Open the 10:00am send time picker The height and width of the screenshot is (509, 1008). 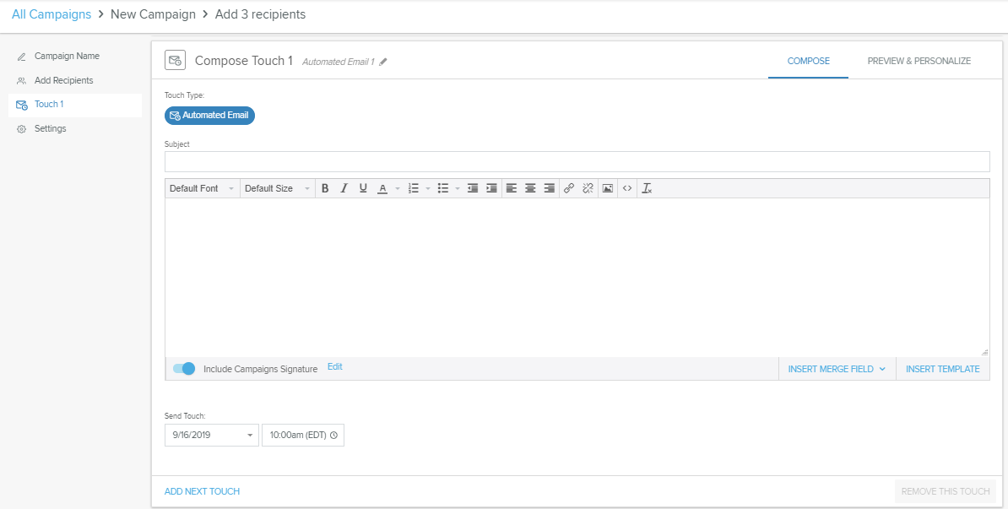[x=303, y=435]
